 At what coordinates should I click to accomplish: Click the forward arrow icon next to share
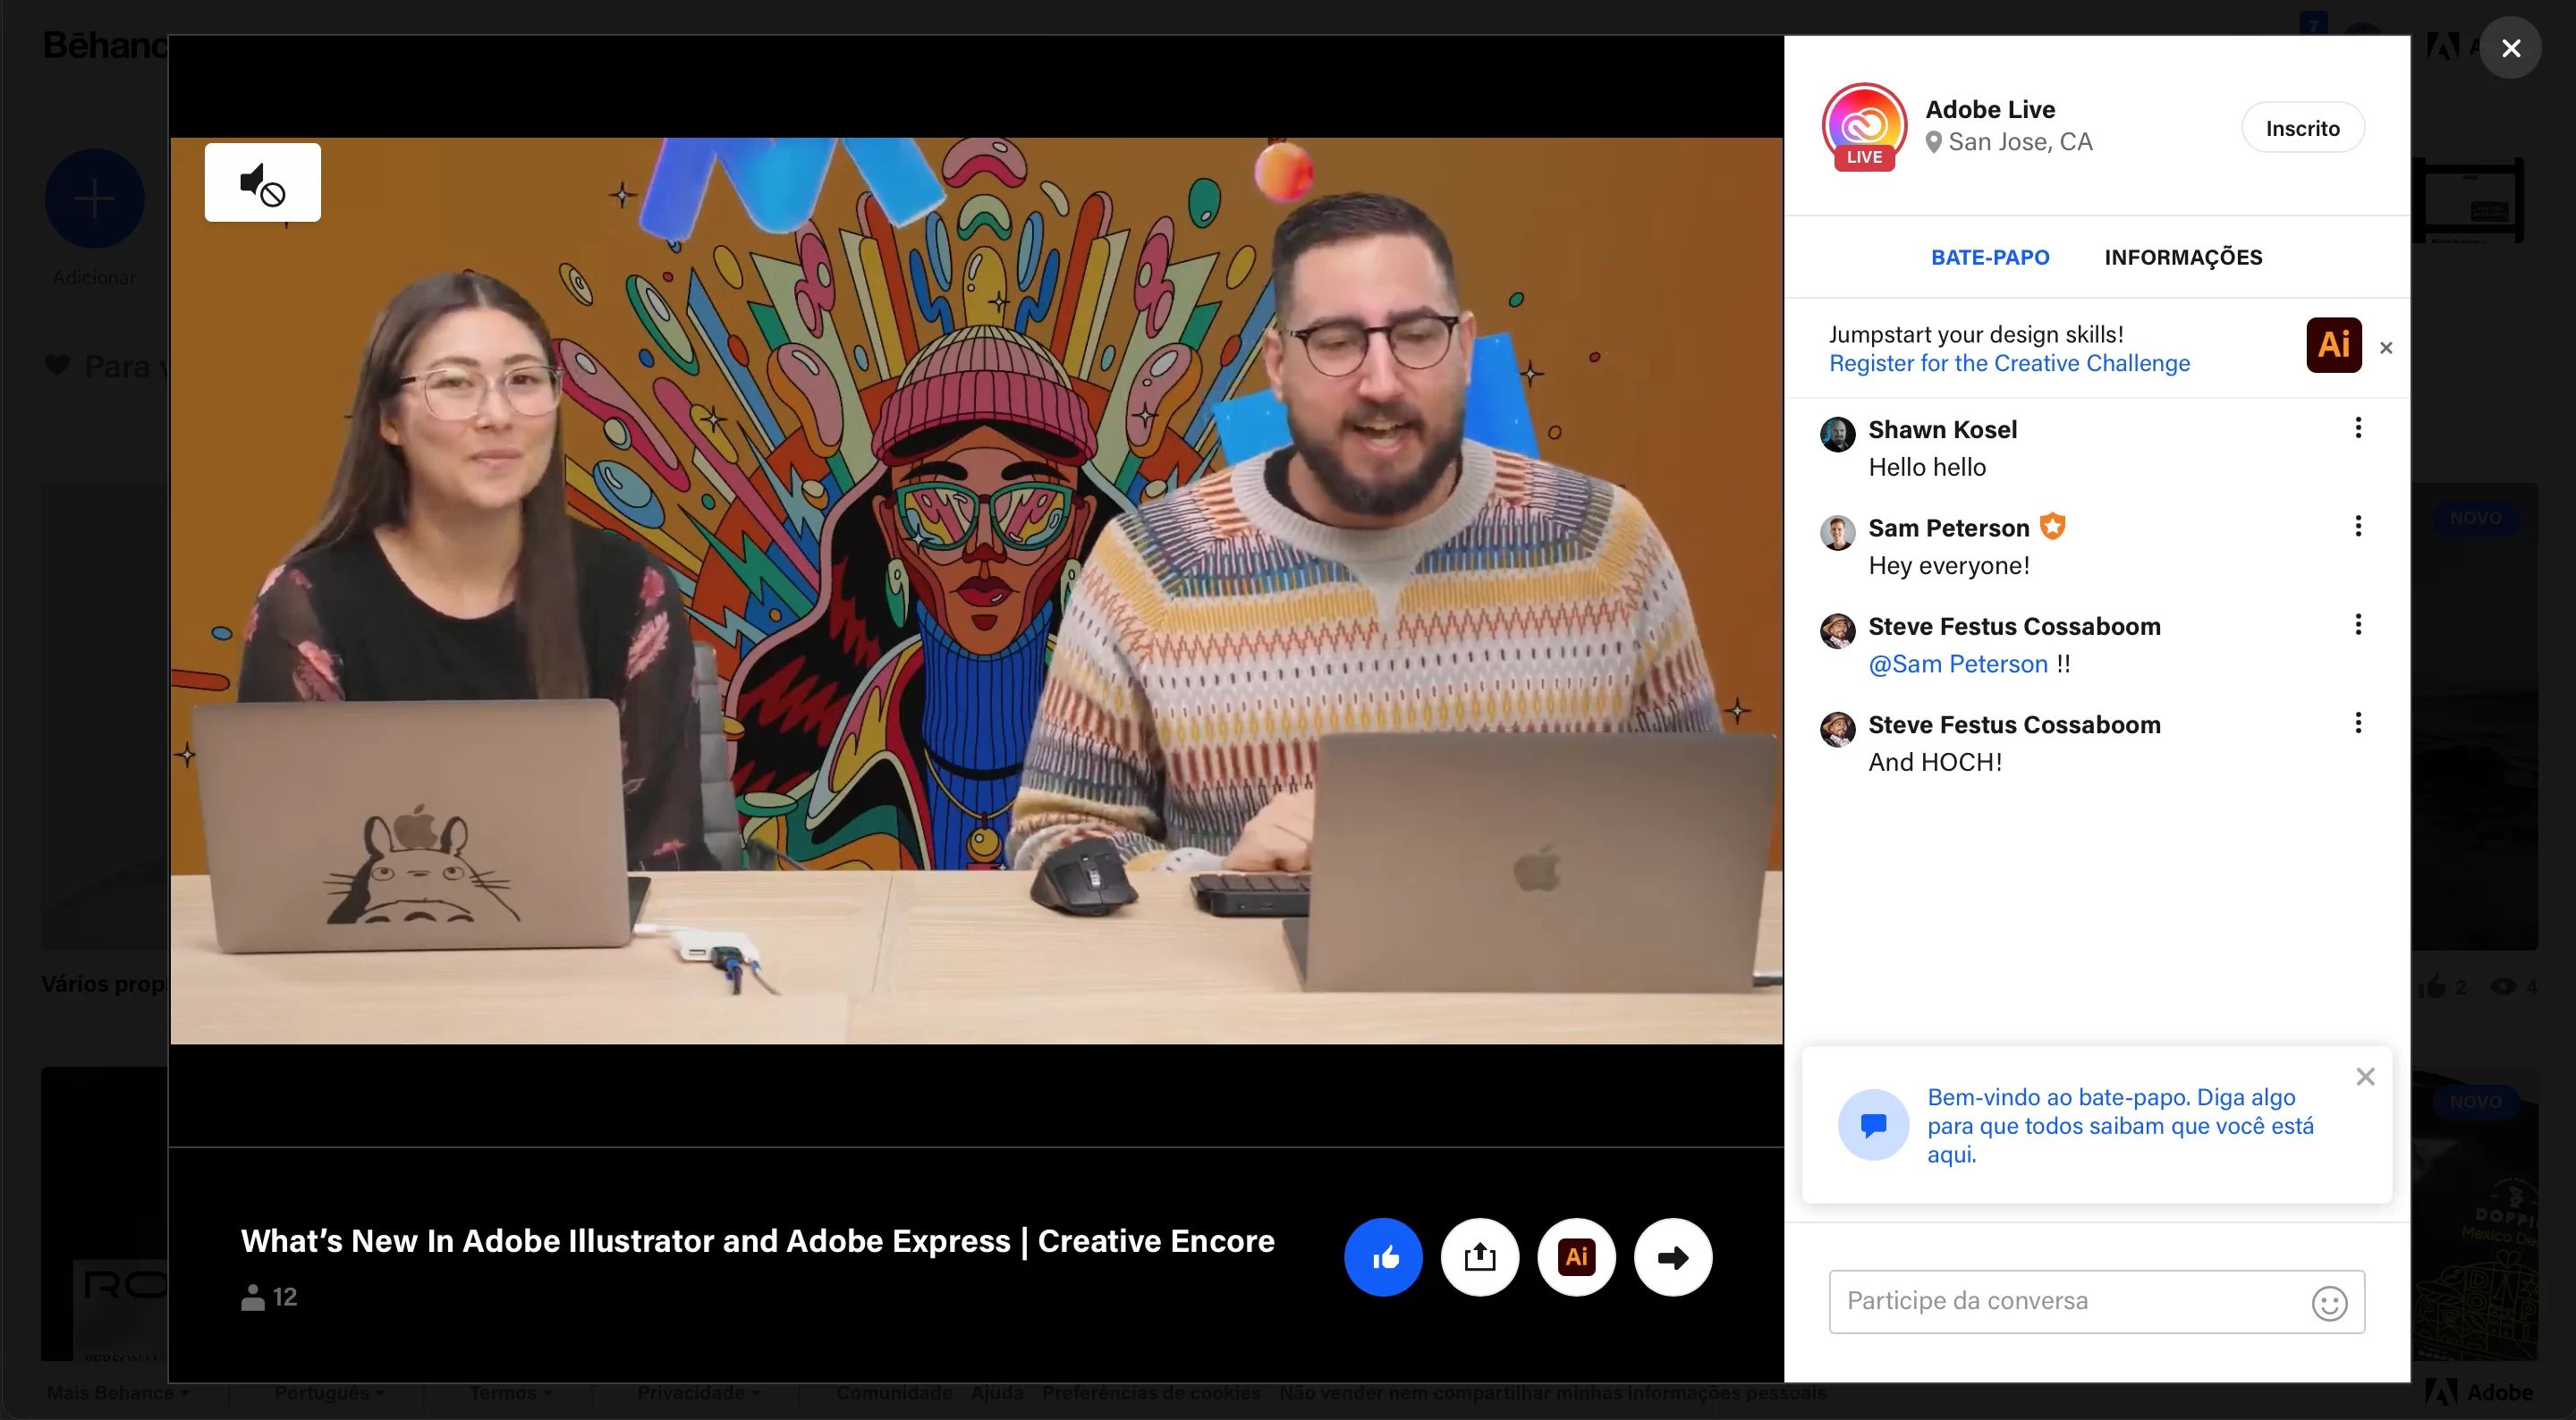pos(1672,1257)
